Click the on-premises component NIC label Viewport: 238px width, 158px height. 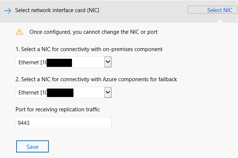pyautogui.click(x=89, y=49)
